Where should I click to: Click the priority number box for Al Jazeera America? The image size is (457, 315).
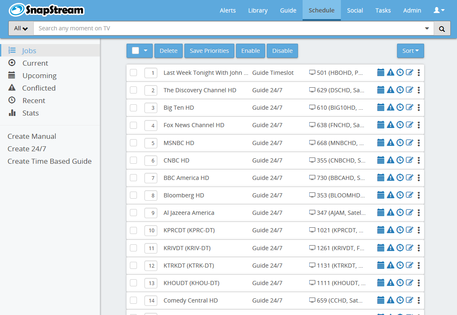(x=152, y=213)
